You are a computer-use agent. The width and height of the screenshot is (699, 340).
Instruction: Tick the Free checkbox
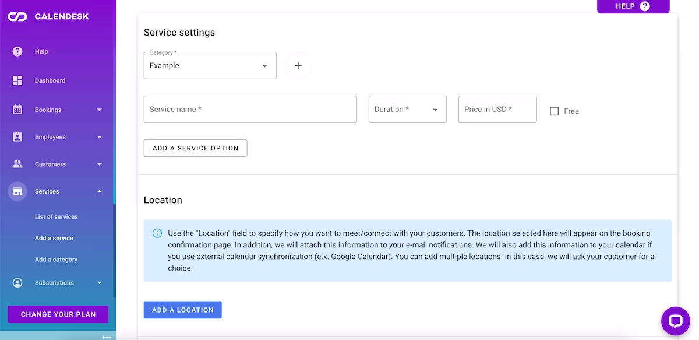pyautogui.click(x=555, y=111)
